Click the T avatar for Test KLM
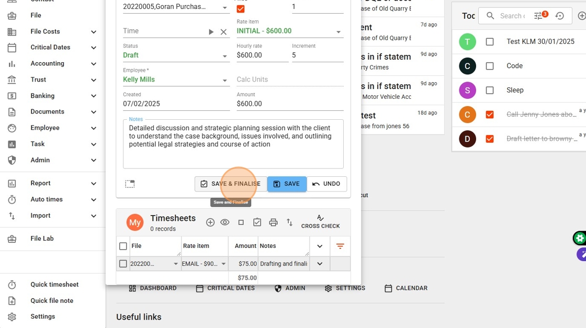 pos(467,41)
